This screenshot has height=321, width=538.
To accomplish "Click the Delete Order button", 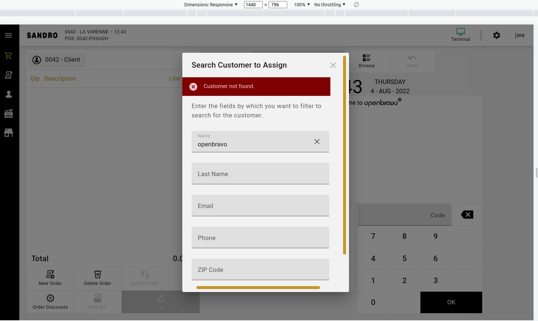I will (x=97, y=278).
